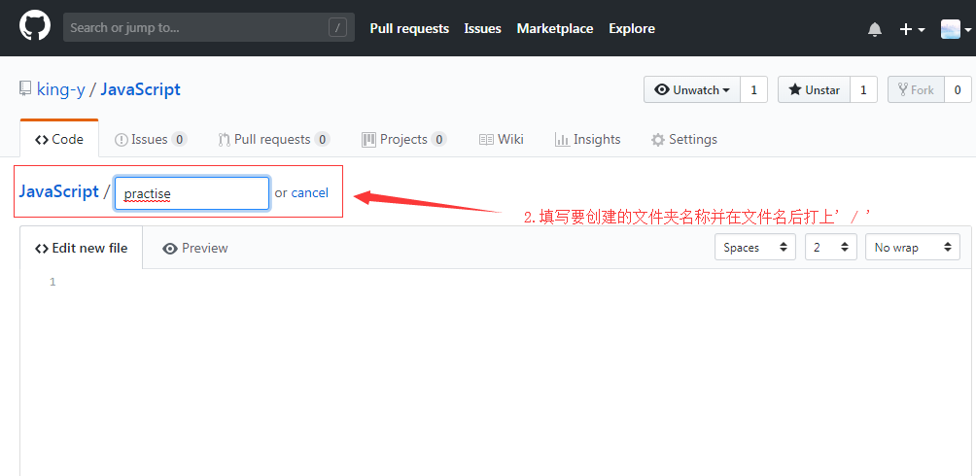Switch to the repository Issues tab
Screen dimensions: 976x476
pyautogui.click(x=151, y=139)
